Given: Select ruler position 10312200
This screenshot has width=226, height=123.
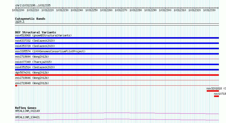Looking at the screenshot, I should point(18,10).
